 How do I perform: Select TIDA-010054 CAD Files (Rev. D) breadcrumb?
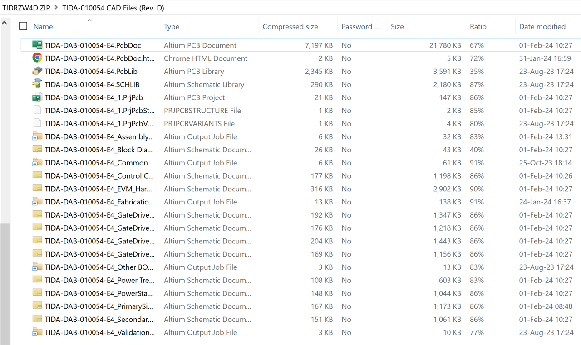tap(113, 8)
